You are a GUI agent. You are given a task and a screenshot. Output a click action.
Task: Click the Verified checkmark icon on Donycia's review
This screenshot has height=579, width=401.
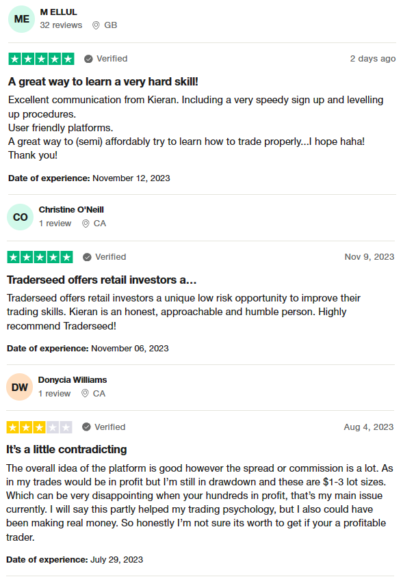click(86, 427)
